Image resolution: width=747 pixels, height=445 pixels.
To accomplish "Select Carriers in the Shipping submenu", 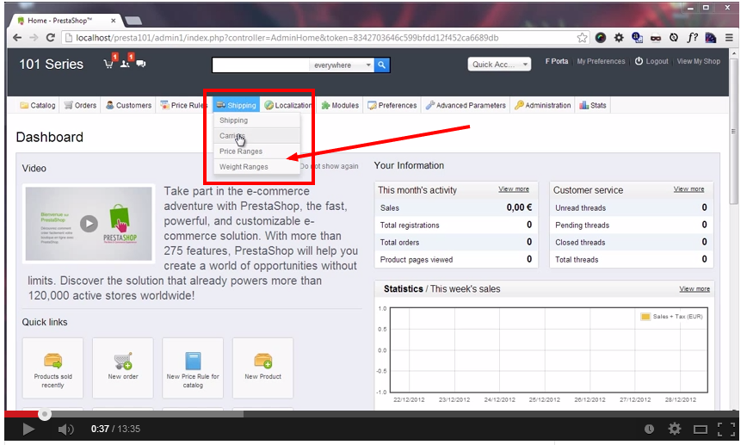I will click(x=256, y=136).
